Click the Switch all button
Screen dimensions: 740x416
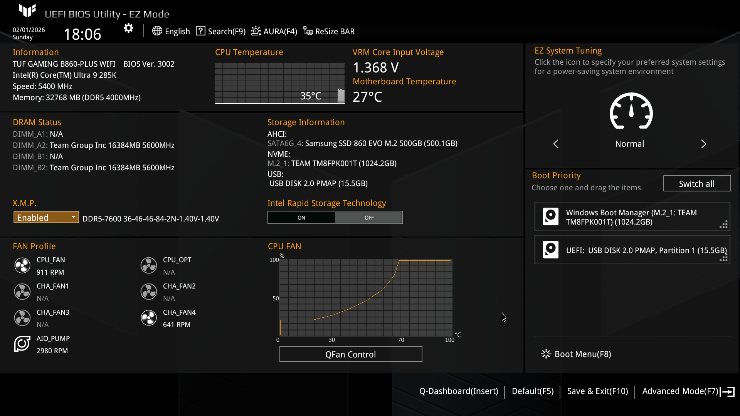[x=696, y=184]
